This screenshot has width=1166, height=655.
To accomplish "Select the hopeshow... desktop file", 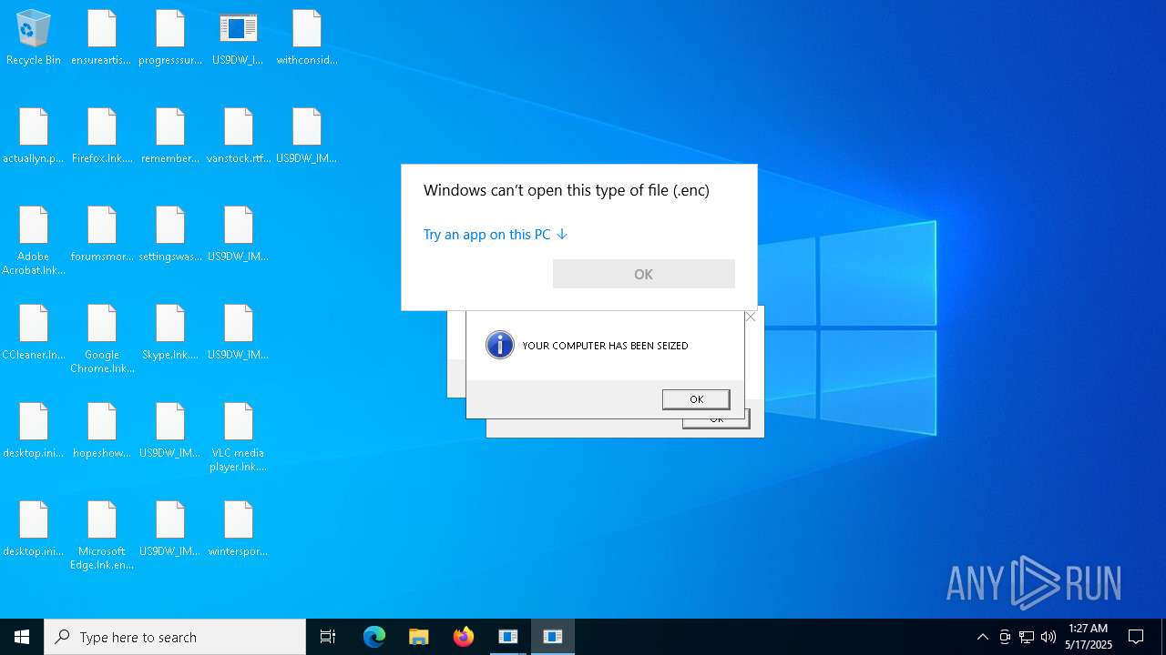I will 102,431.
